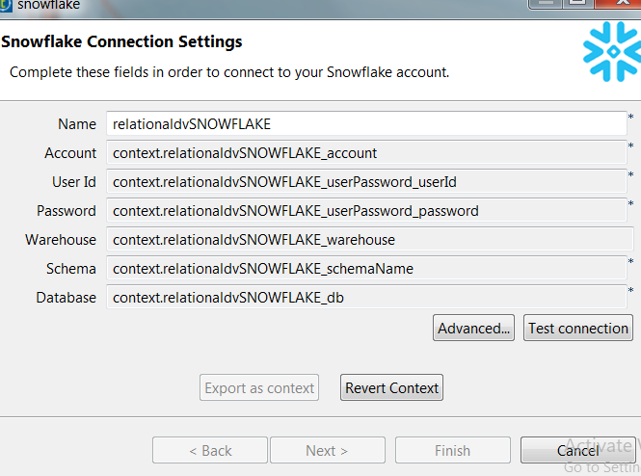The image size is (641, 476).
Task: Click the Schema field
Action: click(366, 269)
